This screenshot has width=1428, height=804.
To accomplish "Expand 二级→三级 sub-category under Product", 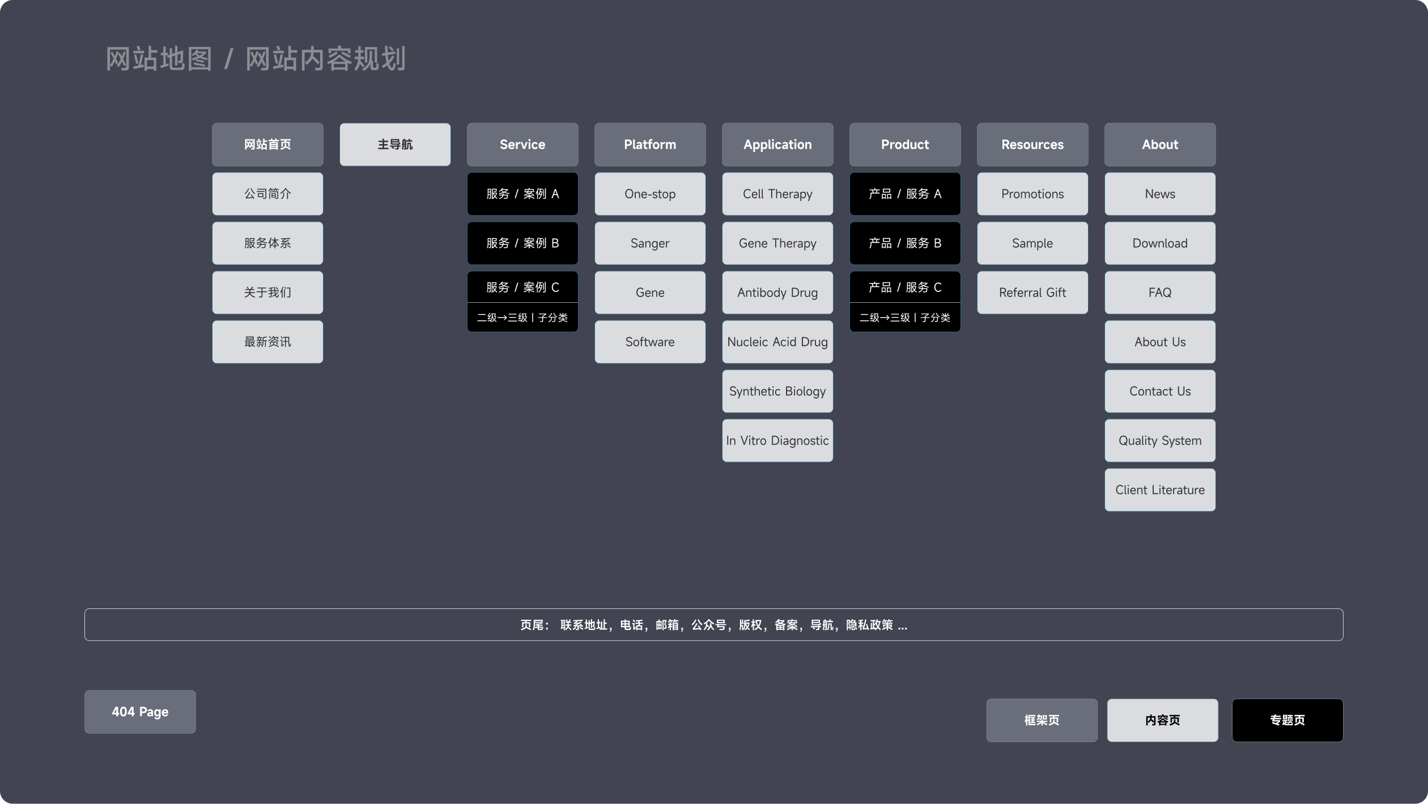I will pyautogui.click(x=904, y=318).
